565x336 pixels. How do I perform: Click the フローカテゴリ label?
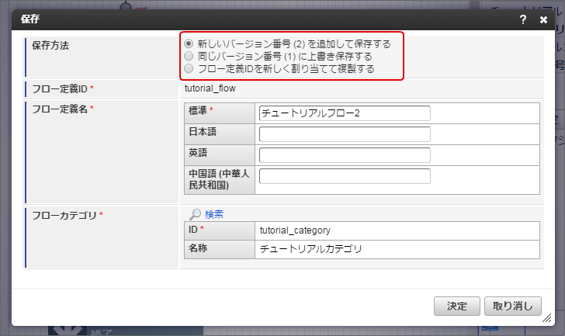[x=64, y=216]
